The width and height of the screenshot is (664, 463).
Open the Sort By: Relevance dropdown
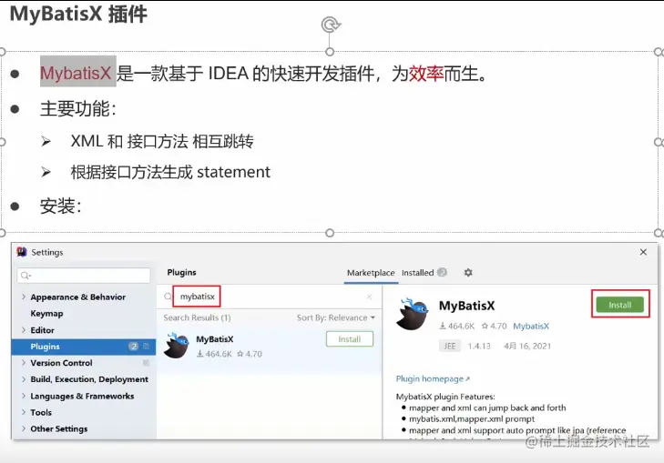coord(336,317)
